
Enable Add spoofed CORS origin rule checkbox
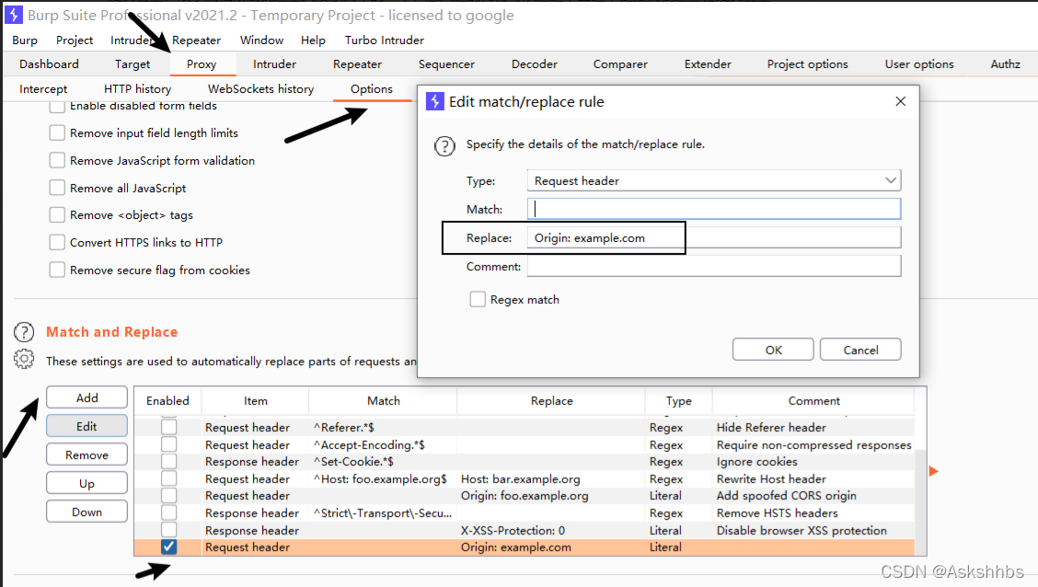click(x=168, y=496)
